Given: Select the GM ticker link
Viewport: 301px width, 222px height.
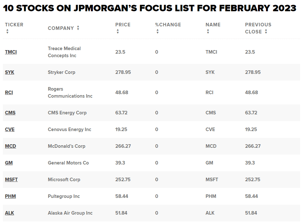Looking at the screenshot, I should pyautogui.click(x=9, y=163).
